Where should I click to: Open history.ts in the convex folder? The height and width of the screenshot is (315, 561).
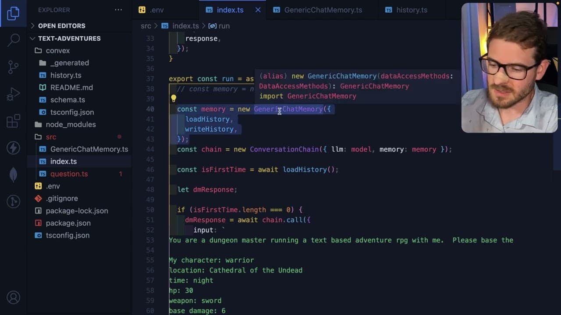pyautogui.click(x=66, y=75)
